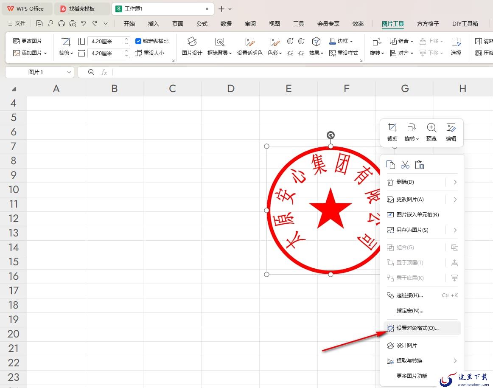Image resolution: width=493 pixels, height=388 pixels.
Task: Click the WPS Office home tab
Action: [x=26, y=9]
